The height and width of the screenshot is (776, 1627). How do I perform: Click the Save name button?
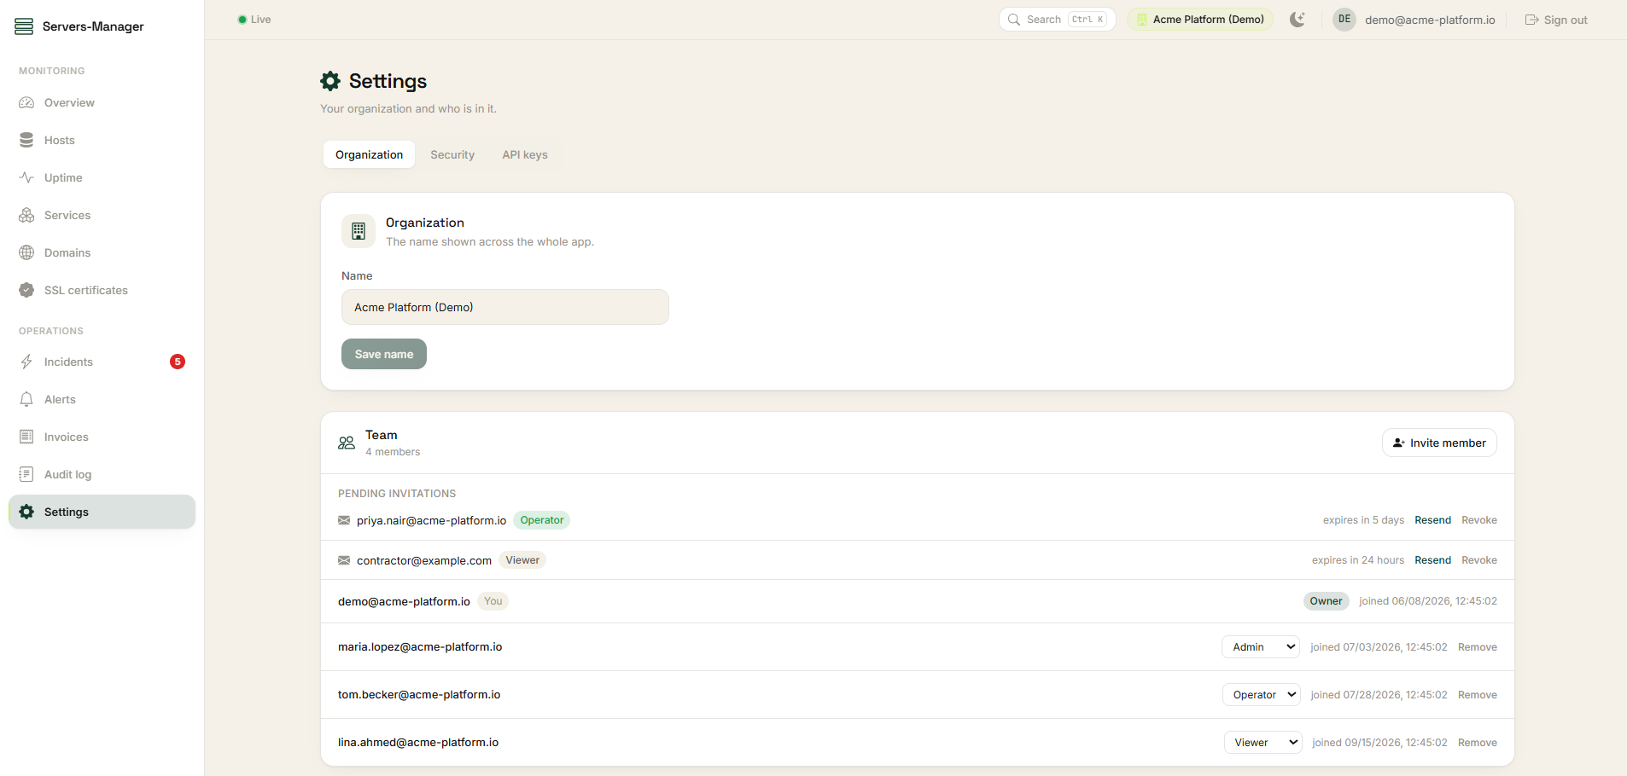tap(384, 354)
